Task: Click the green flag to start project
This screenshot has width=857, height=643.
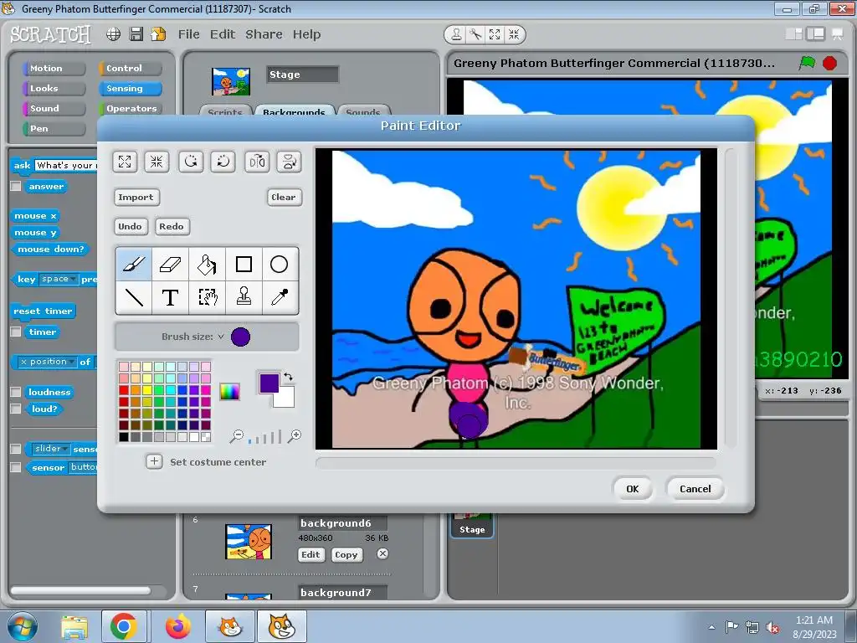Action: [807, 63]
